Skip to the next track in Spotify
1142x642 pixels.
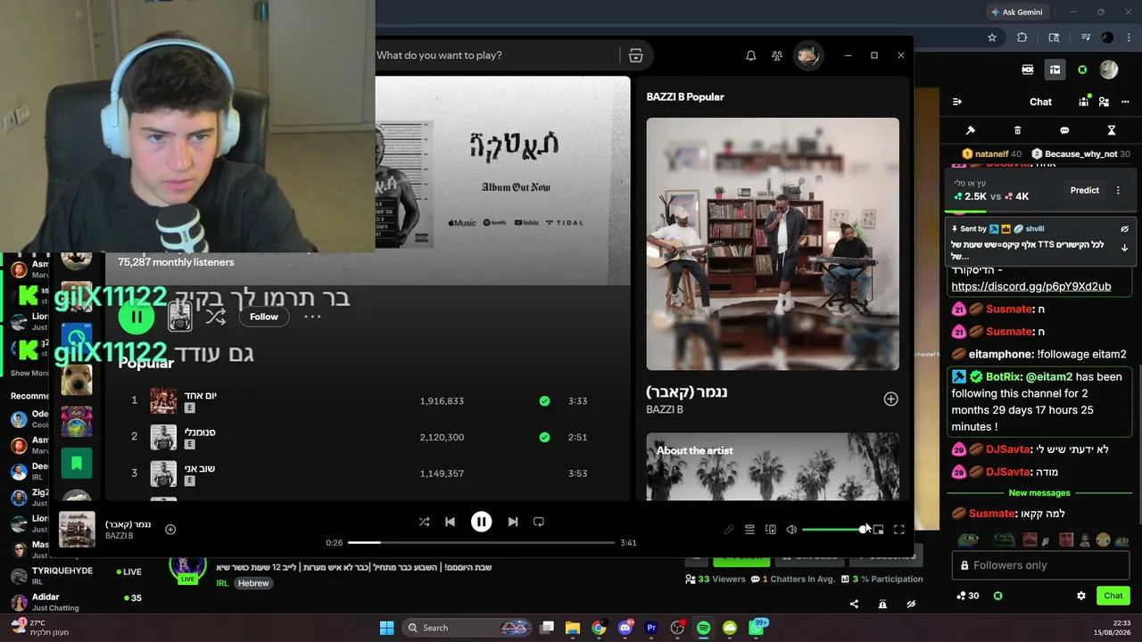click(x=513, y=522)
